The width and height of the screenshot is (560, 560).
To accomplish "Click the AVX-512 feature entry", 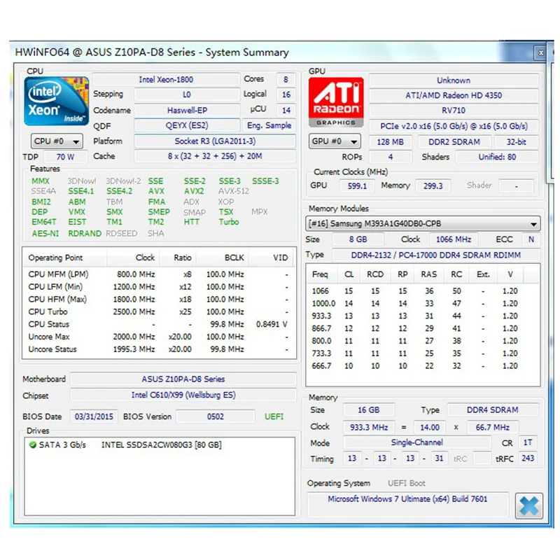I will coord(231,190).
